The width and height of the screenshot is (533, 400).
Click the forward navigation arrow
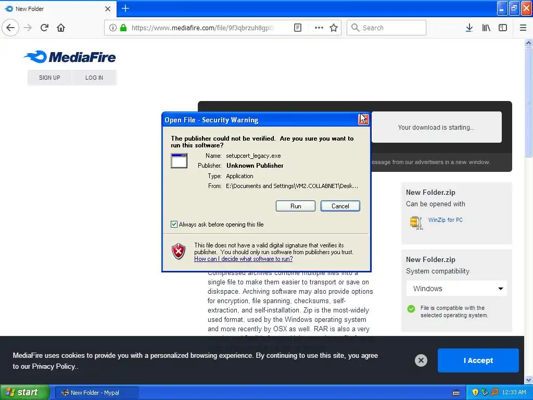pyautogui.click(x=28, y=28)
